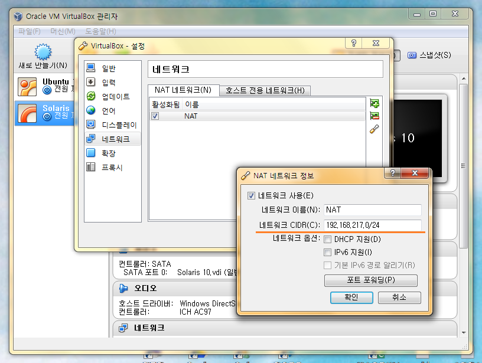Viewport: 482px width, 363px height.
Task: Click the 네트워크 이름(N) input field
Action: tap(372, 210)
